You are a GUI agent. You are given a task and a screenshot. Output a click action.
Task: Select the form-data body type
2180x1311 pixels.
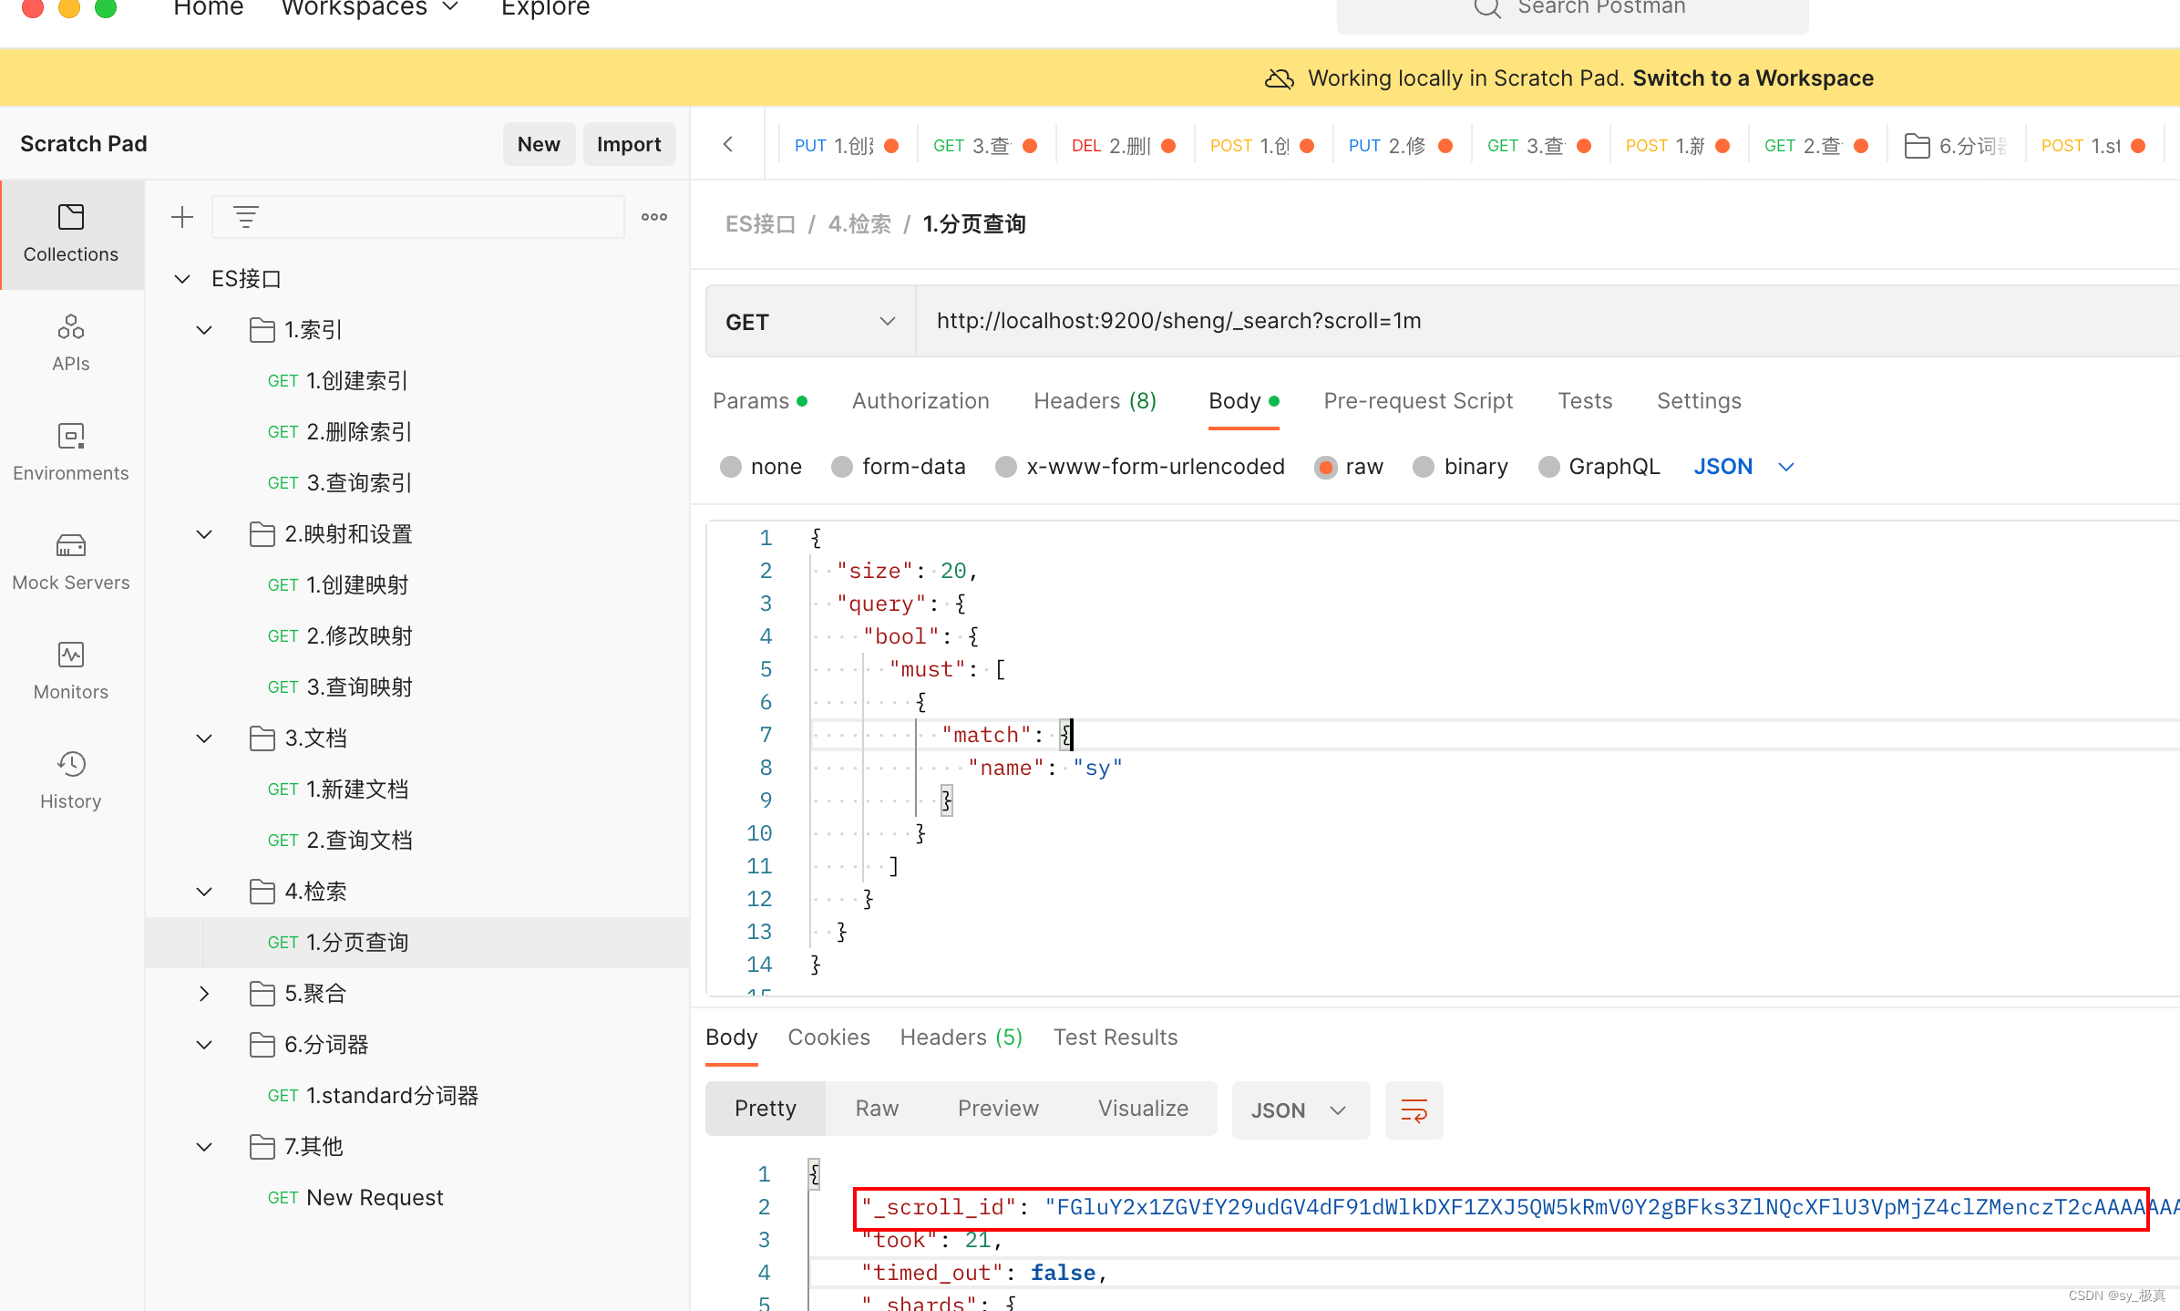pos(842,467)
